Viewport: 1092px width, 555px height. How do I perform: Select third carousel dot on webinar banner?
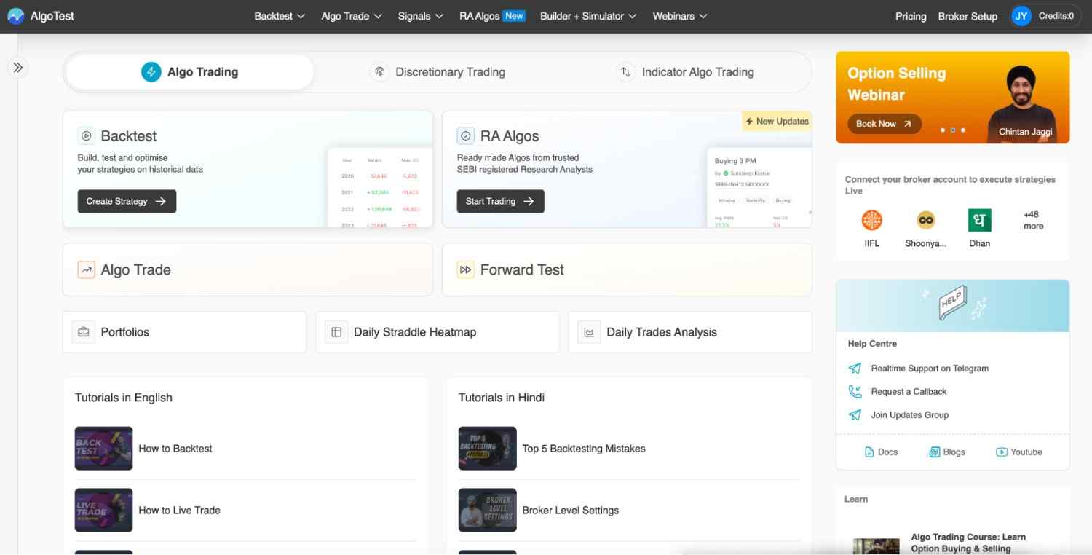963,130
